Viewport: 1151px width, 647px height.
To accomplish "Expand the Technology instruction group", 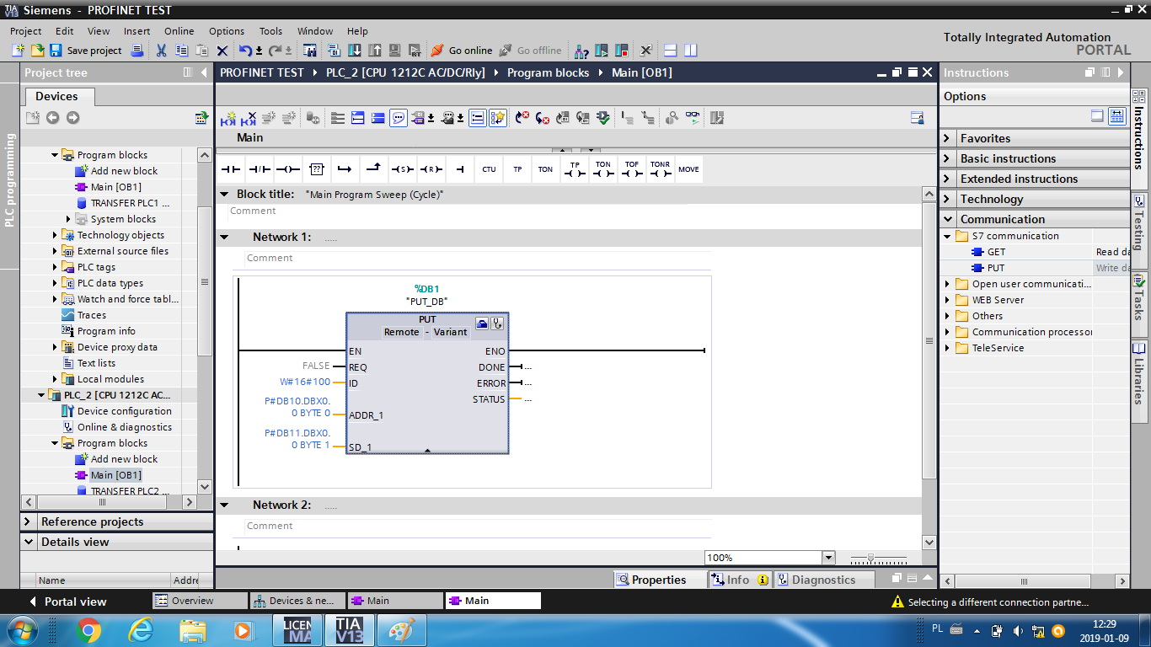I will click(947, 199).
